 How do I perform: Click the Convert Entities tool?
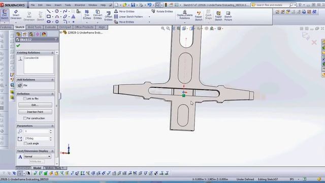(x=97, y=15)
